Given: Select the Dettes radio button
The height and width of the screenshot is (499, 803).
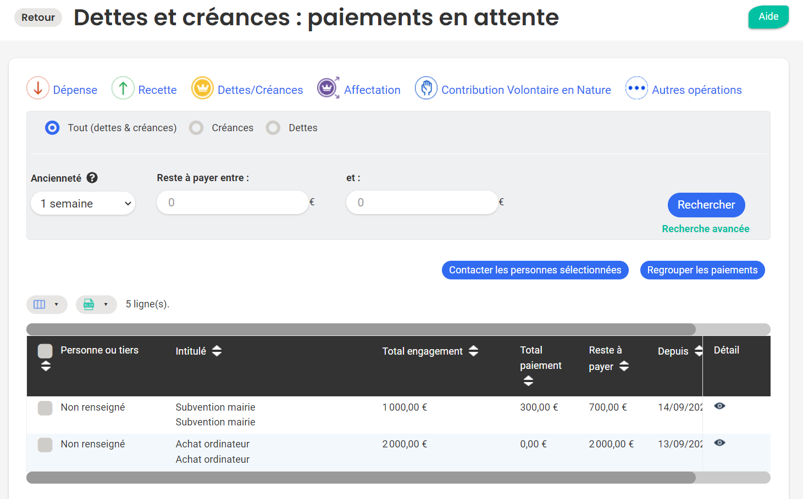Looking at the screenshot, I should pyautogui.click(x=273, y=128).
